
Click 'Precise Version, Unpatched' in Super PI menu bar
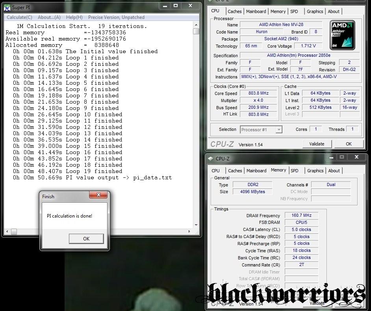(116, 17)
